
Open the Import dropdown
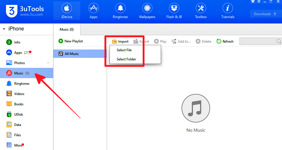[120, 42]
